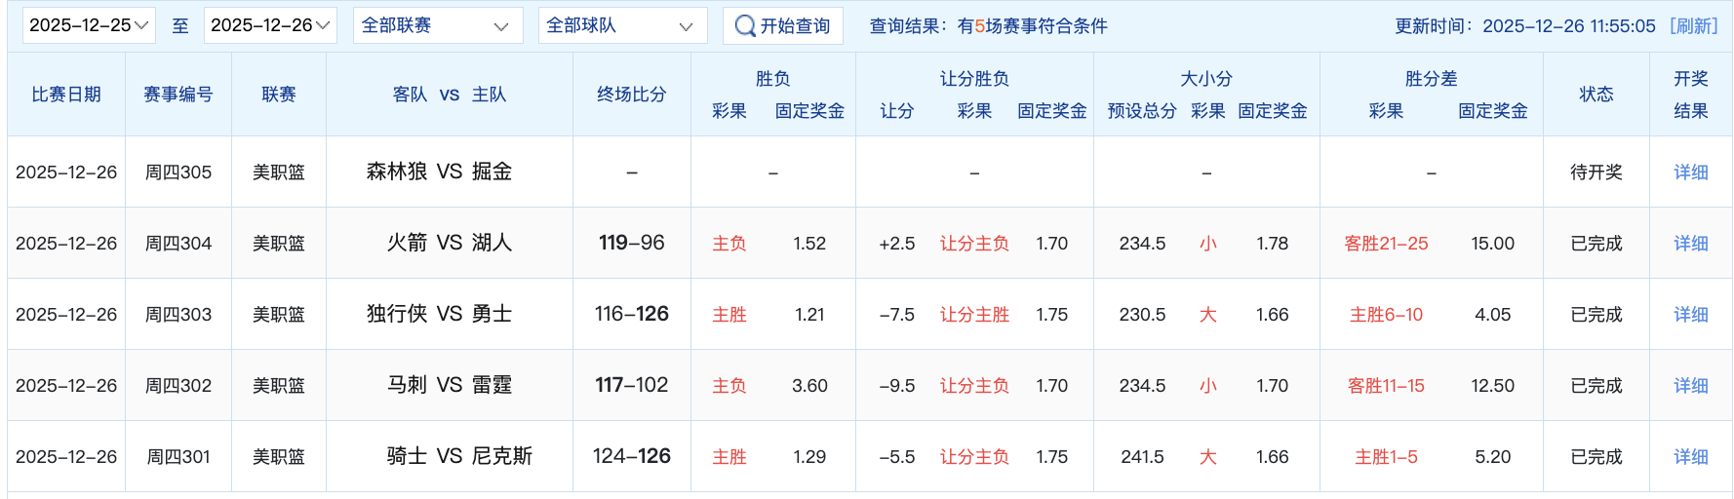Open 详细 for match 周四304
Viewport: 1734px width, 499px height.
point(1690,244)
